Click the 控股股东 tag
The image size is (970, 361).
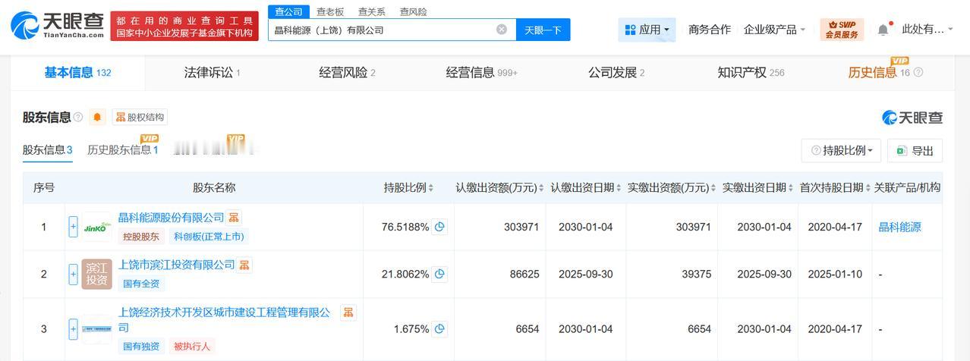[140, 237]
